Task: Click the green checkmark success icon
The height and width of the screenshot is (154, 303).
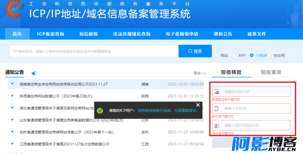Action: click(100, 110)
